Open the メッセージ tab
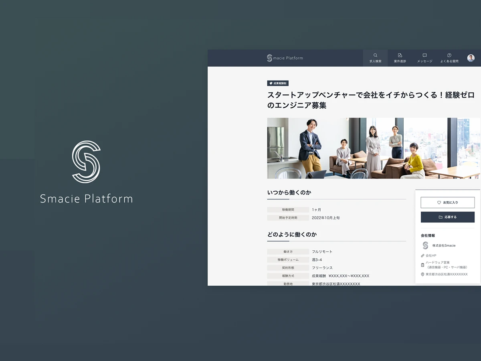 (424, 58)
